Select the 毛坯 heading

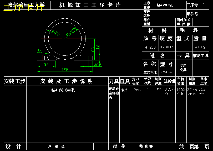click(x=189, y=30)
